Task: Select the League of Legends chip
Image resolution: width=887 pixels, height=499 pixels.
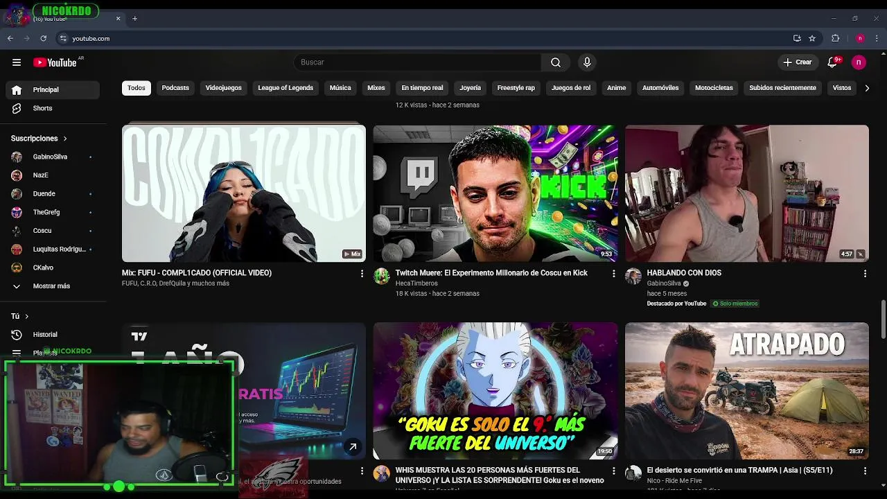Action: click(286, 88)
